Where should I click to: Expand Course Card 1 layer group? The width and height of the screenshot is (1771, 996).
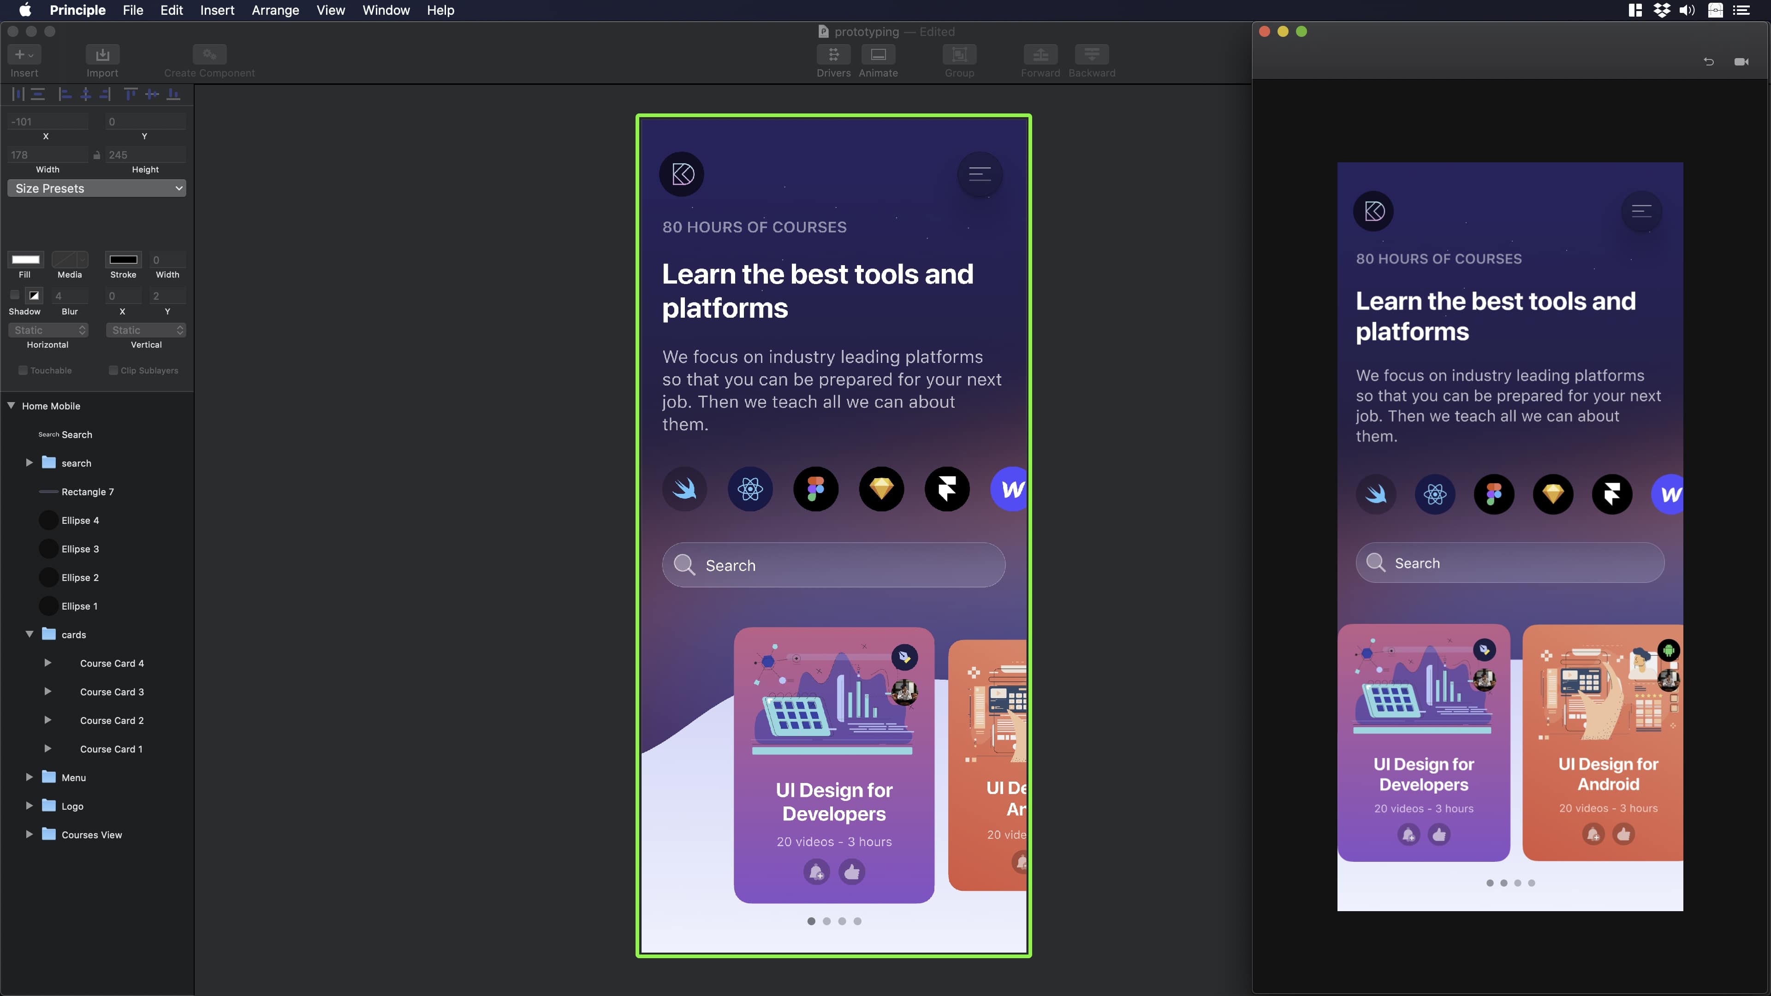point(46,748)
